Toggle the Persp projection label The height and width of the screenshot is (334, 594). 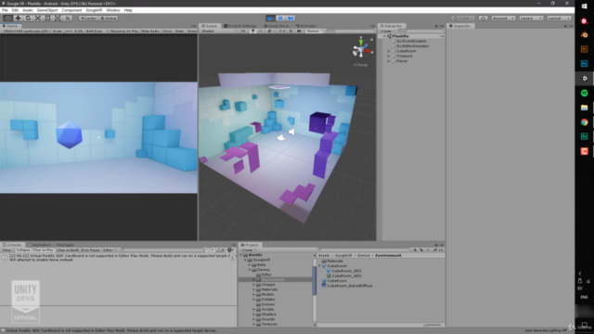(x=361, y=65)
